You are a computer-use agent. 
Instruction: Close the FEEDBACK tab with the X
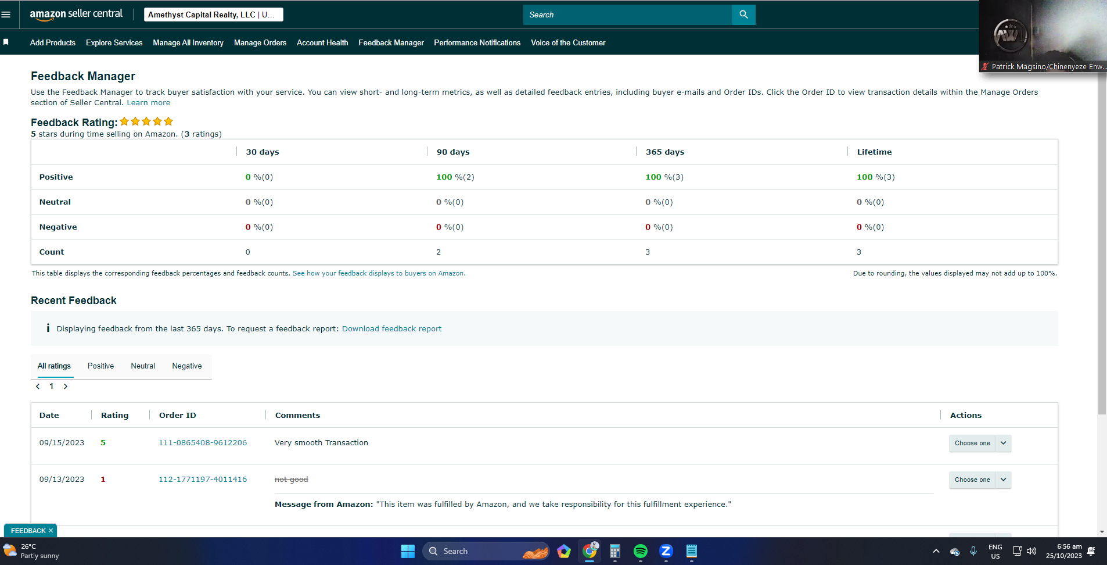pos(51,531)
